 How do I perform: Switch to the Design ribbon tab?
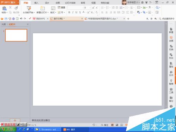point(47,3)
